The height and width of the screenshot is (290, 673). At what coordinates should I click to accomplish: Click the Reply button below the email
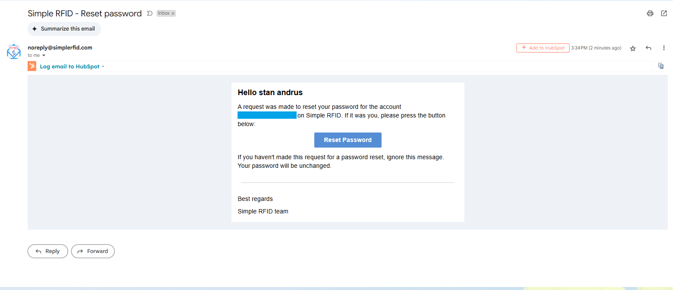coord(48,251)
